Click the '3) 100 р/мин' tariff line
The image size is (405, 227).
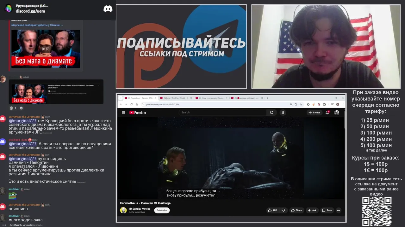tap(376, 133)
